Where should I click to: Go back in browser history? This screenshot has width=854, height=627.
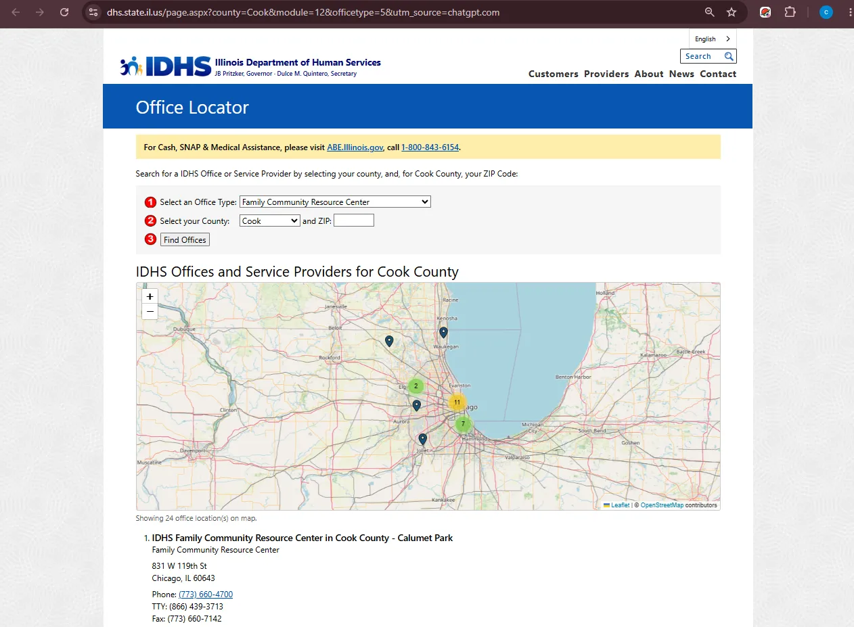[x=16, y=12]
